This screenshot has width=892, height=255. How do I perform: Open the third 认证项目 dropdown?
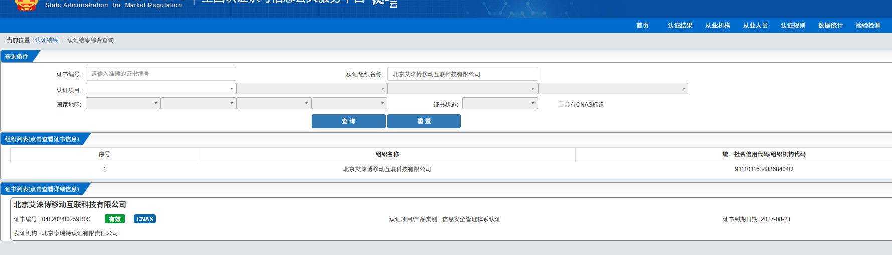[x=462, y=89]
